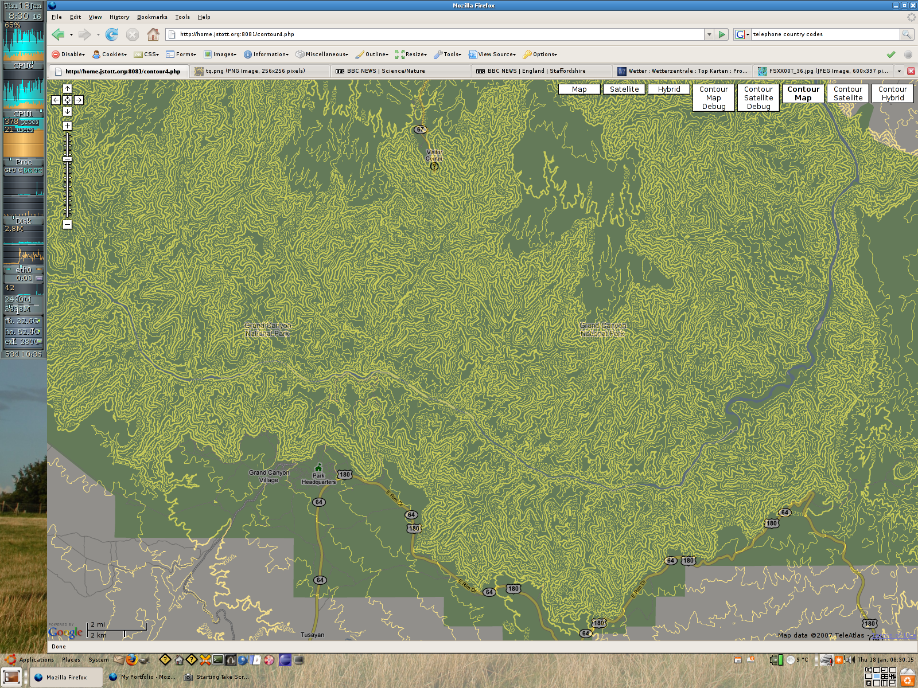Click the xchat launcher icon in panel
918x688 pixels.
205,659
